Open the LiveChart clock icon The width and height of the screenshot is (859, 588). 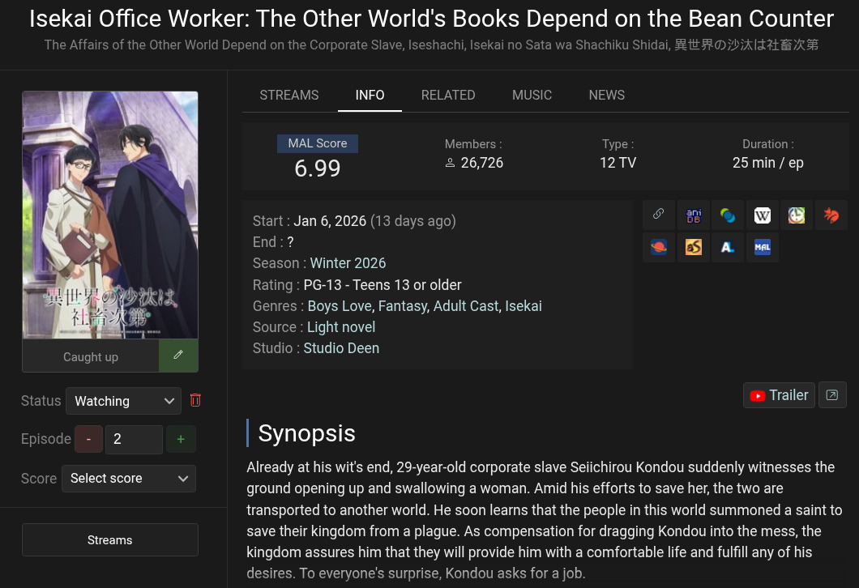[797, 215]
